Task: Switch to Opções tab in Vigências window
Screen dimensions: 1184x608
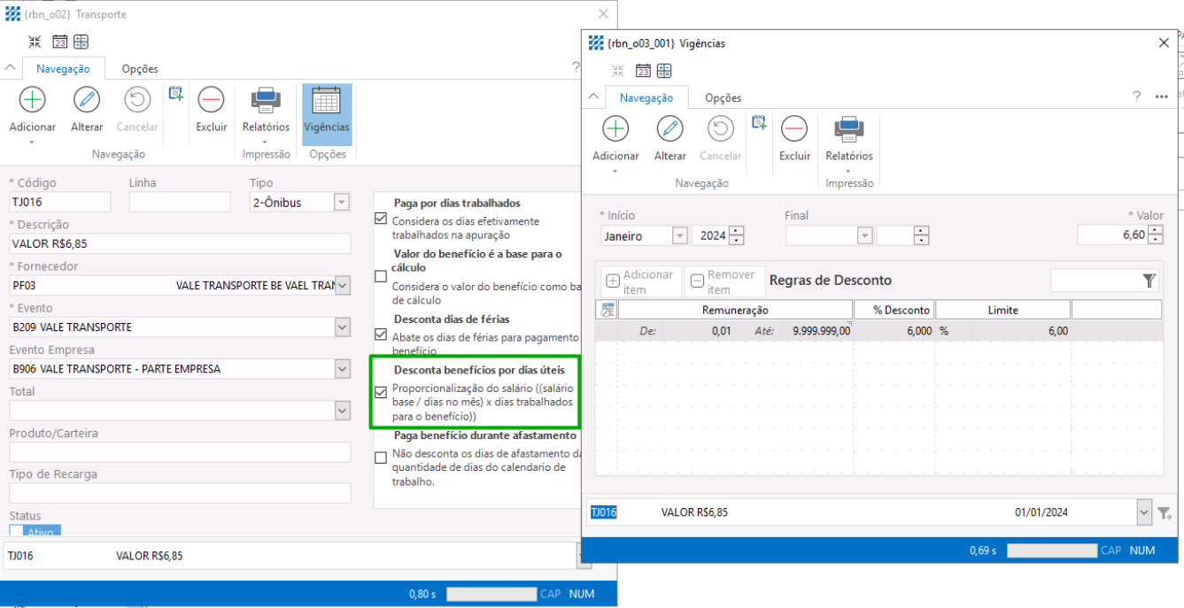Action: coord(723,98)
